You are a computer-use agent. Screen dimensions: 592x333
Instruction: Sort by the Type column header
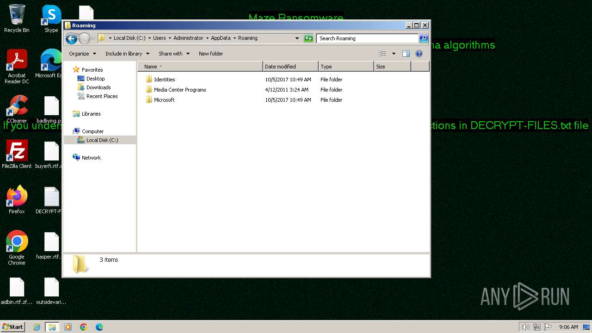[346, 67]
